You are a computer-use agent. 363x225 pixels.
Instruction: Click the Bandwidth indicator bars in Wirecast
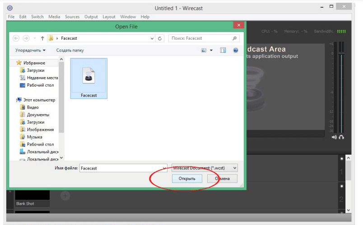pos(341,32)
